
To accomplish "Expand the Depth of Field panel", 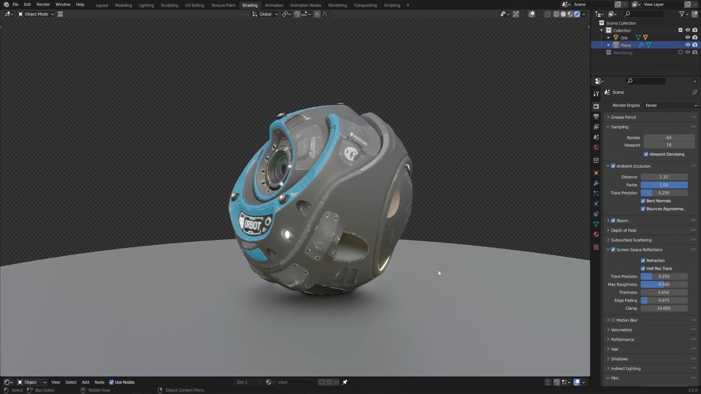I will [x=624, y=230].
